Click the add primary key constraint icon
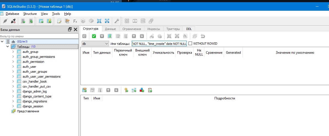The width and height of the screenshot is (329, 136). coord(126,90)
